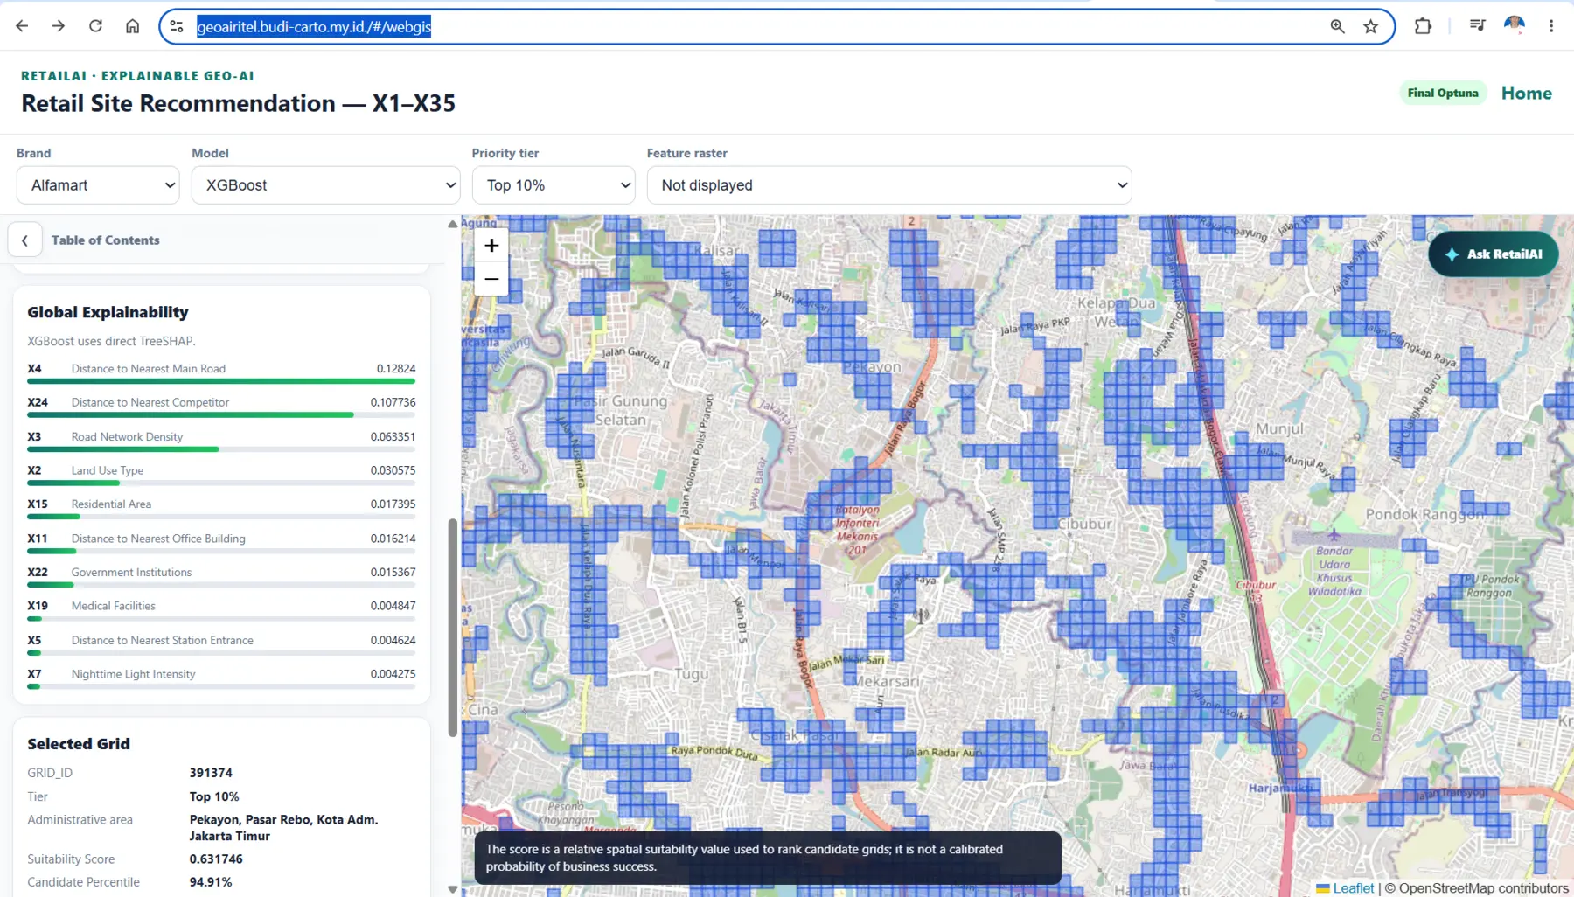Open the OpenStreetMap contributors link
The width and height of the screenshot is (1574, 897).
tap(1484, 888)
